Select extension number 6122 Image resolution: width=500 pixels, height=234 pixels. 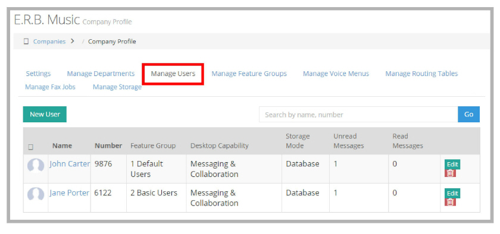point(103,192)
